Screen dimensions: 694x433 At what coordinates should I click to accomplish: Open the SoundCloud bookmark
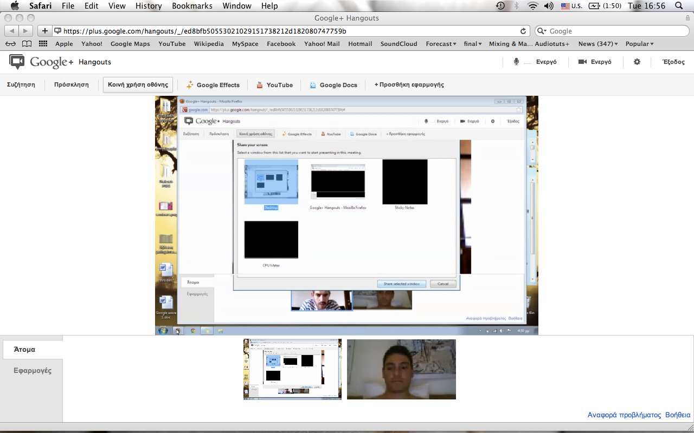(399, 44)
